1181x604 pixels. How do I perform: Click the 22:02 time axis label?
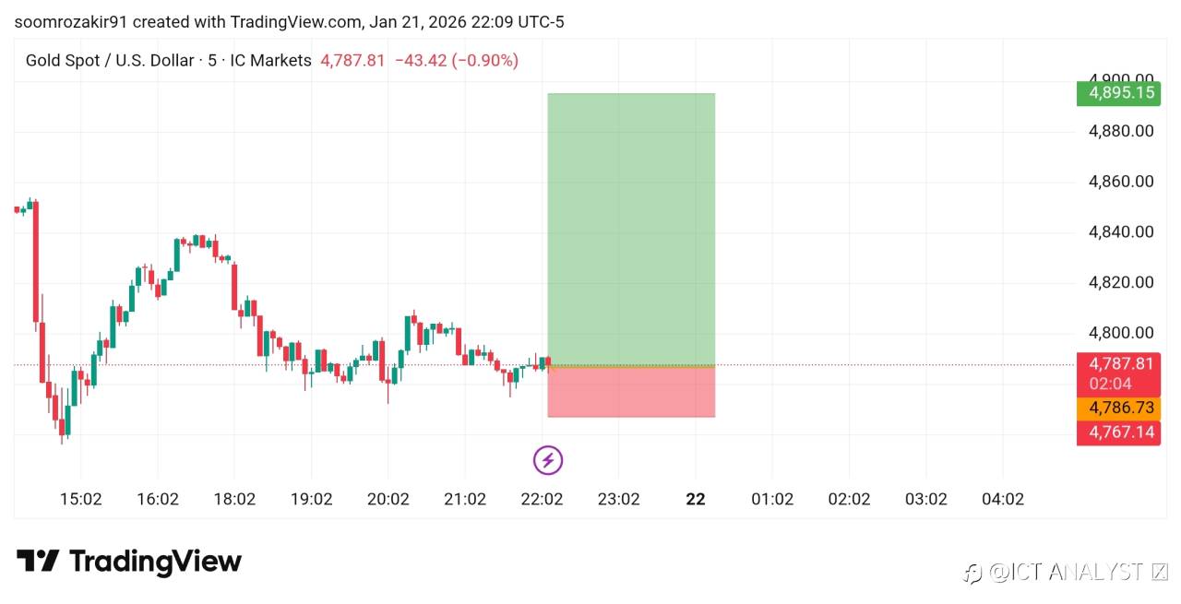pyautogui.click(x=542, y=499)
